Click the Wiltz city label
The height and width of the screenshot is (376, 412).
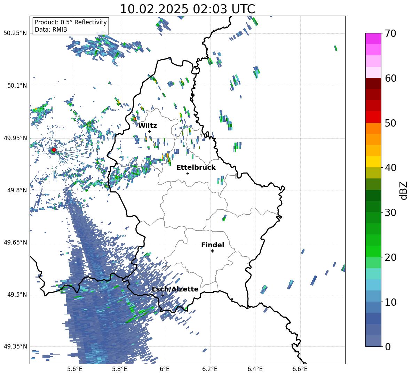click(148, 126)
